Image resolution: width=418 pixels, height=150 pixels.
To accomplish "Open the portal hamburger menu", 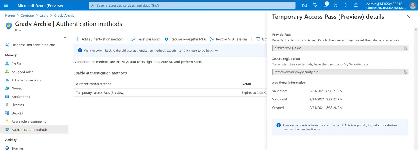I will pyautogui.click(x=6, y=5).
